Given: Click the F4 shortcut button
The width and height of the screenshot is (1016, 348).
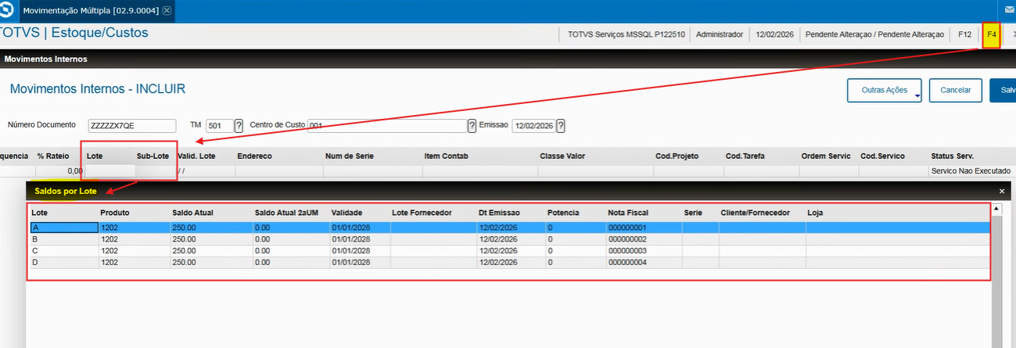Looking at the screenshot, I should tap(992, 35).
